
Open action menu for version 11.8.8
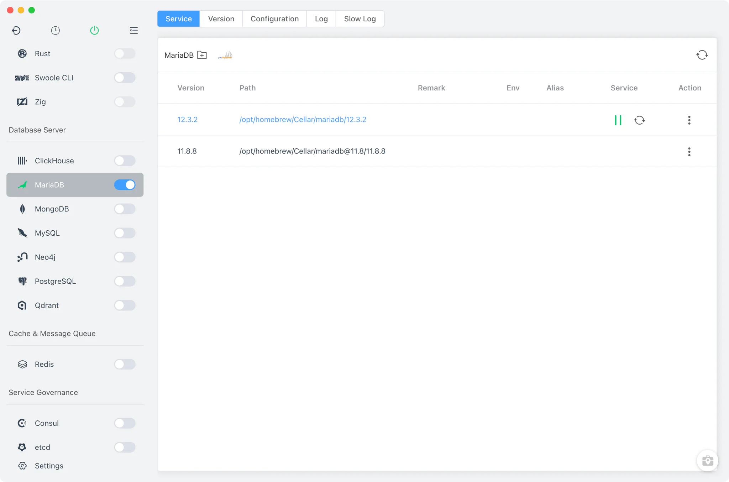[x=689, y=152]
